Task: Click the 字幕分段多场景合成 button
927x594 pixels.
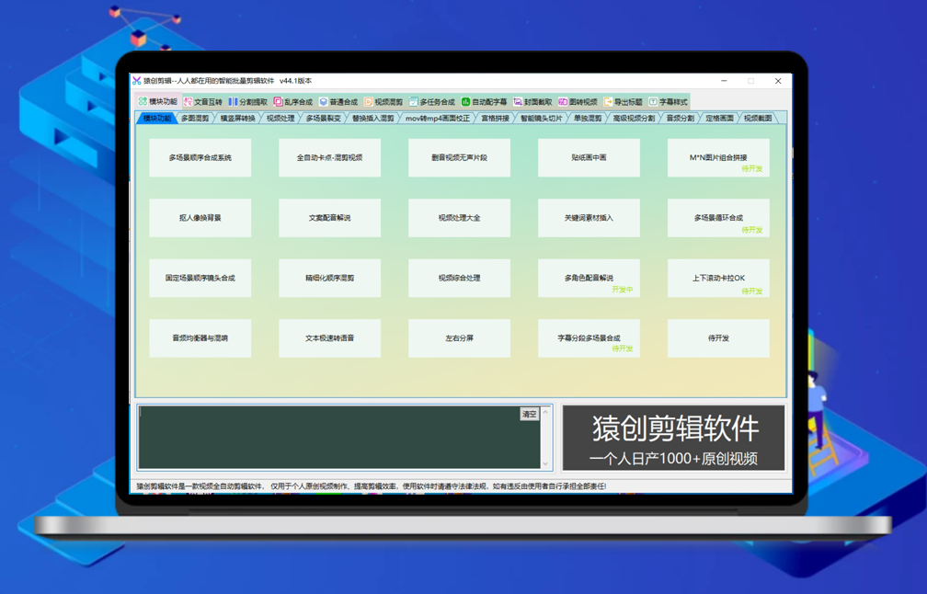Action: point(589,338)
